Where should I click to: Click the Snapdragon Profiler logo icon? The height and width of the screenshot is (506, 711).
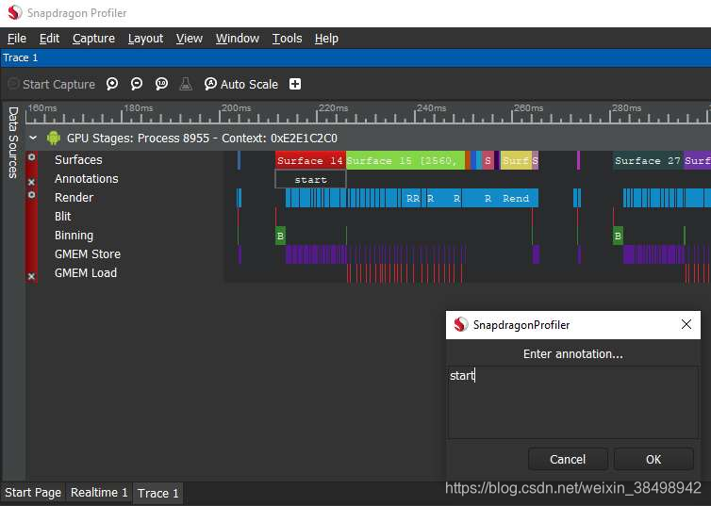(x=14, y=12)
